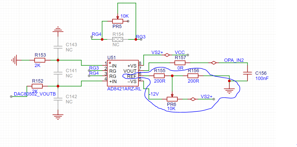Select resistor R157 symbol
This screenshot has height=147, width=297.
[x=180, y=63]
